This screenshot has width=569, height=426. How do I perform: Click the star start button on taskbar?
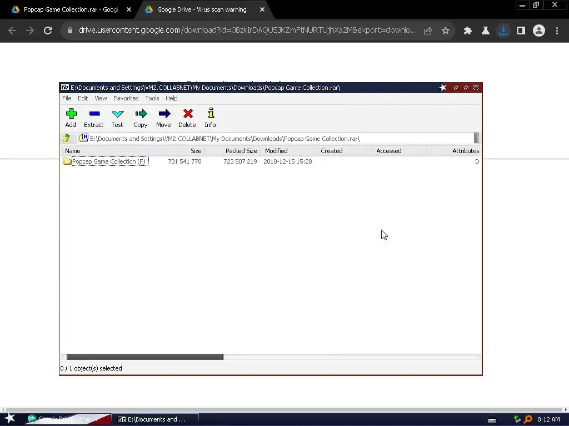9,419
